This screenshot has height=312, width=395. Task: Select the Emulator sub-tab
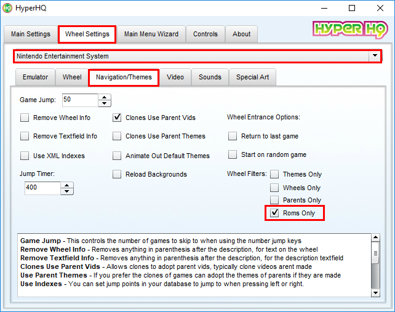[x=35, y=77]
